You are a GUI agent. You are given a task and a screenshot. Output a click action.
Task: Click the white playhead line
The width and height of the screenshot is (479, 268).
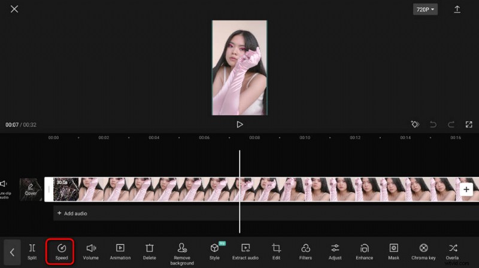(x=239, y=191)
